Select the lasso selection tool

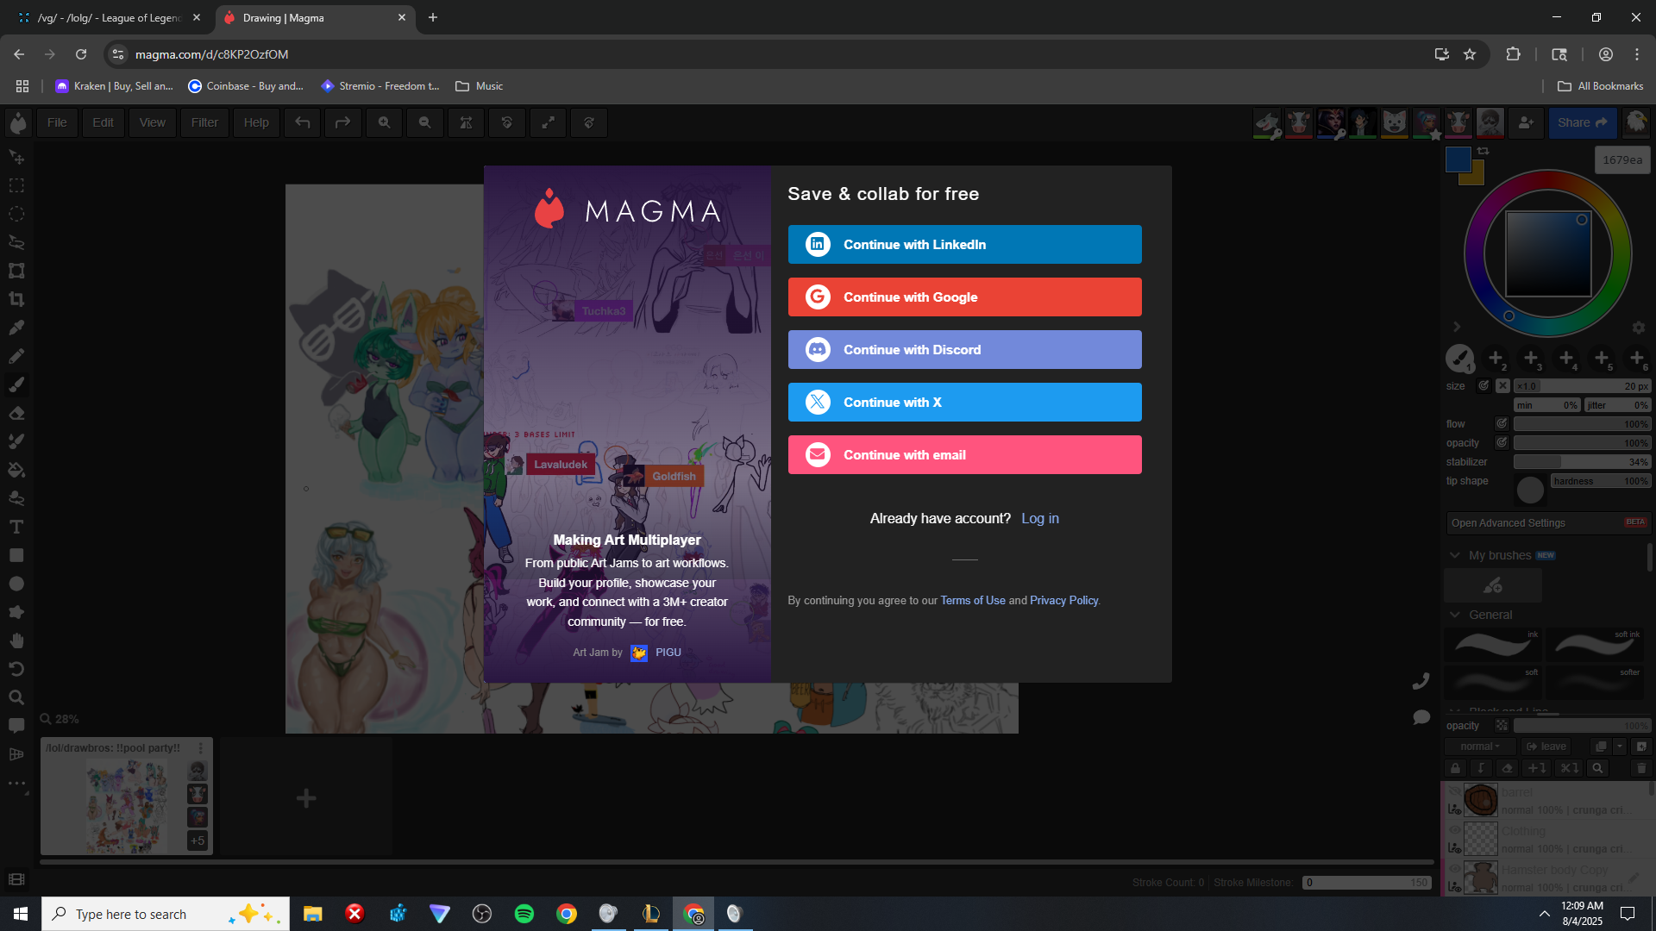click(16, 242)
